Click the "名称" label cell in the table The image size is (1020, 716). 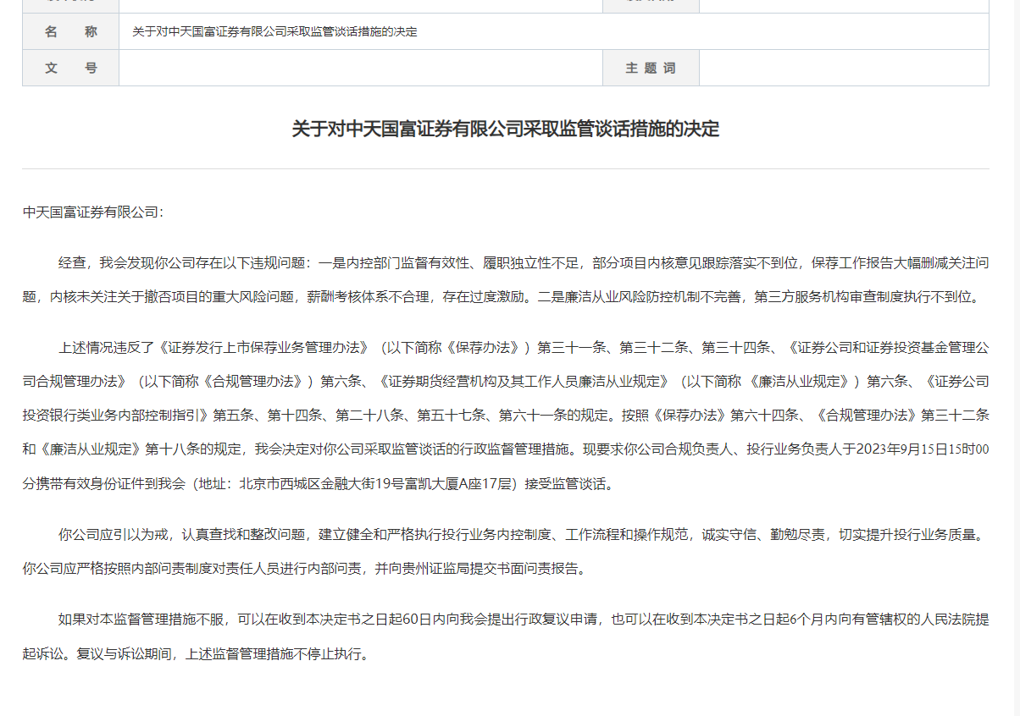pyautogui.click(x=70, y=32)
